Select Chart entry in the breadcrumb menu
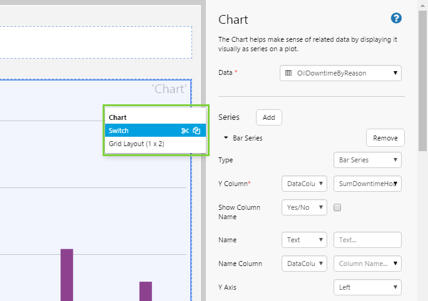This screenshot has width=428, height=301. (118, 117)
